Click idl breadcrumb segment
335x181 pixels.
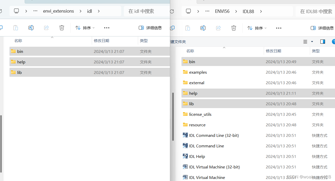coord(89,11)
